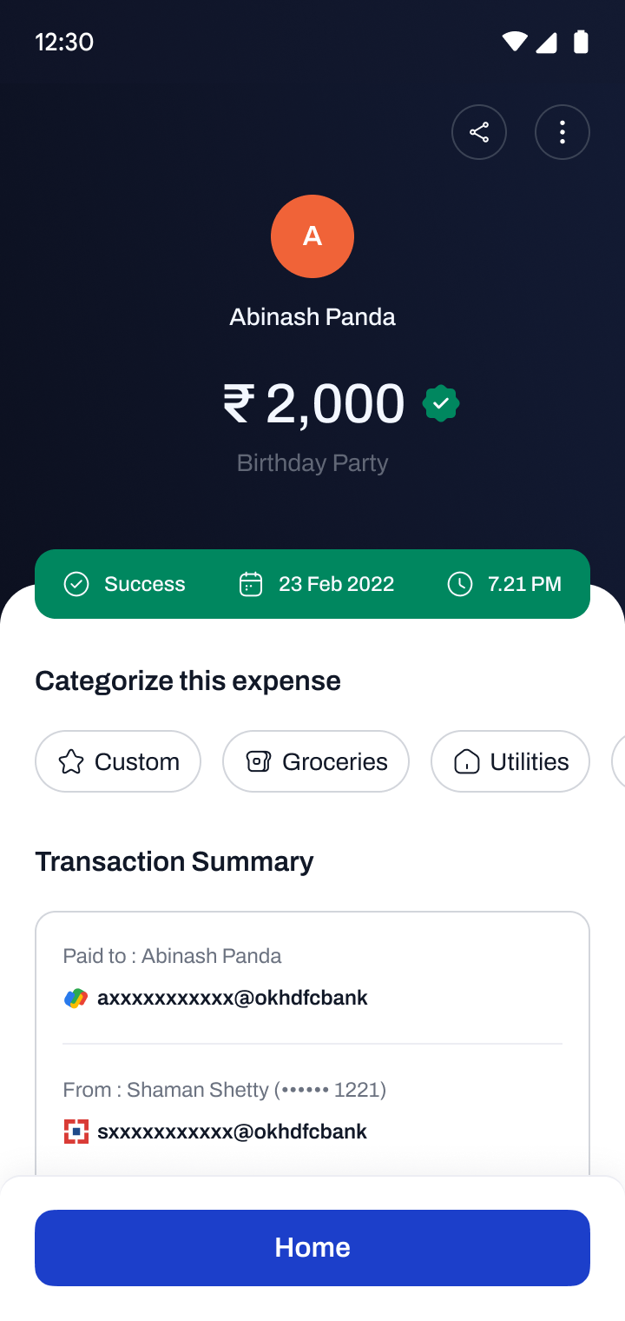Tap the share icon
This screenshot has height=1321, width=625.
click(479, 132)
